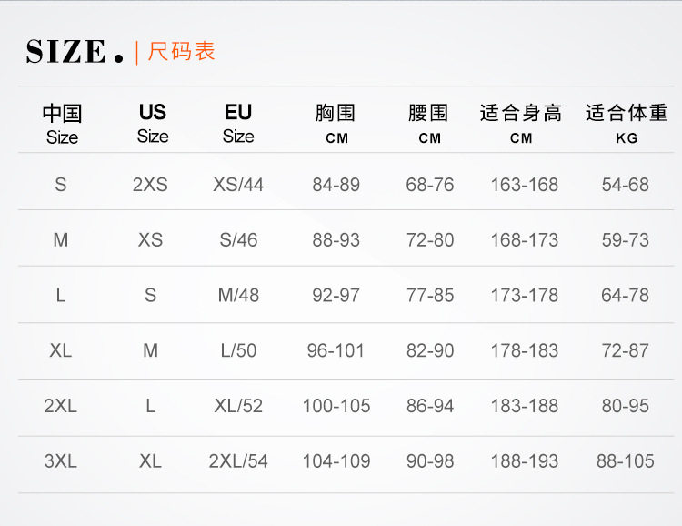The height and width of the screenshot is (526, 682).
Task: Click the 适合身高 CM column header
Action: pos(521,124)
